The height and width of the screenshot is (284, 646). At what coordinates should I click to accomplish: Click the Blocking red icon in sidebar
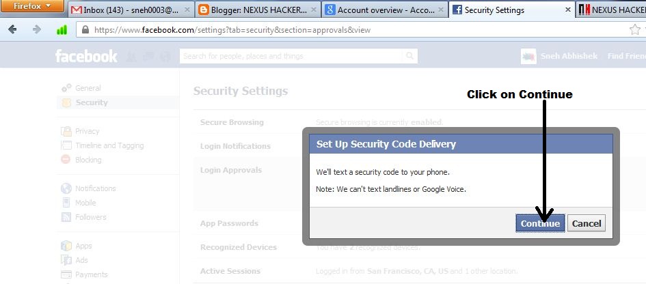66,160
